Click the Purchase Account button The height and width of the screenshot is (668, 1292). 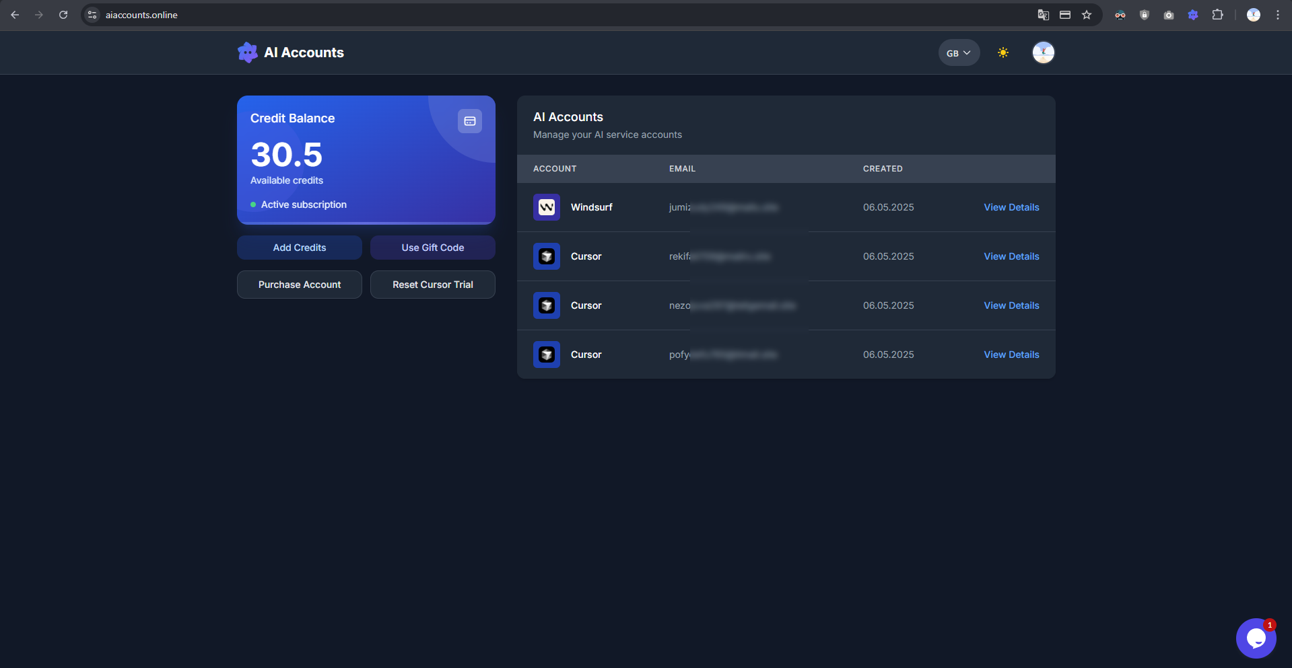(x=300, y=285)
